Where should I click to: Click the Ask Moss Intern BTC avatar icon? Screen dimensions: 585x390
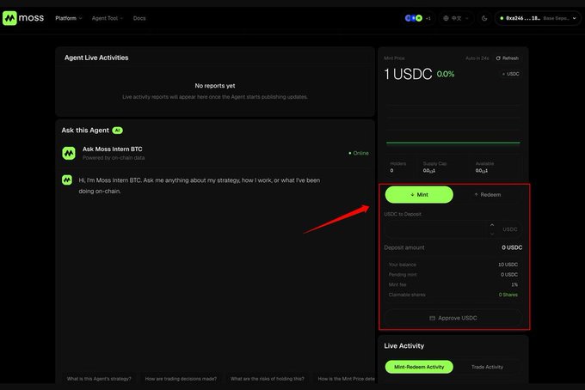(x=69, y=153)
